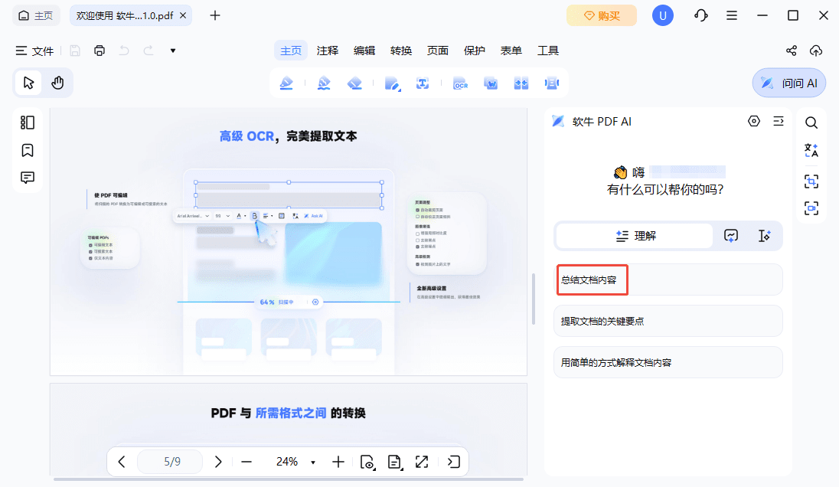Open the hamburger menu in title bar
Screen dimensions: 839x487
(732, 15)
